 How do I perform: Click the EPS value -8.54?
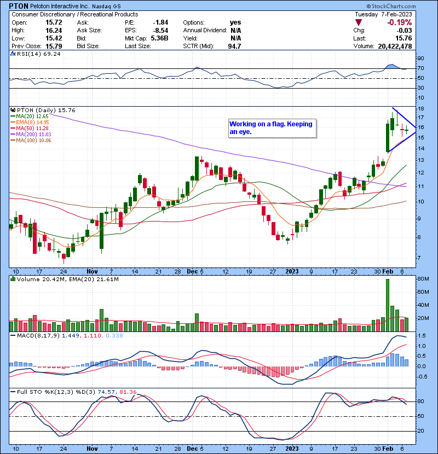pyautogui.click(x=160, y=31)
